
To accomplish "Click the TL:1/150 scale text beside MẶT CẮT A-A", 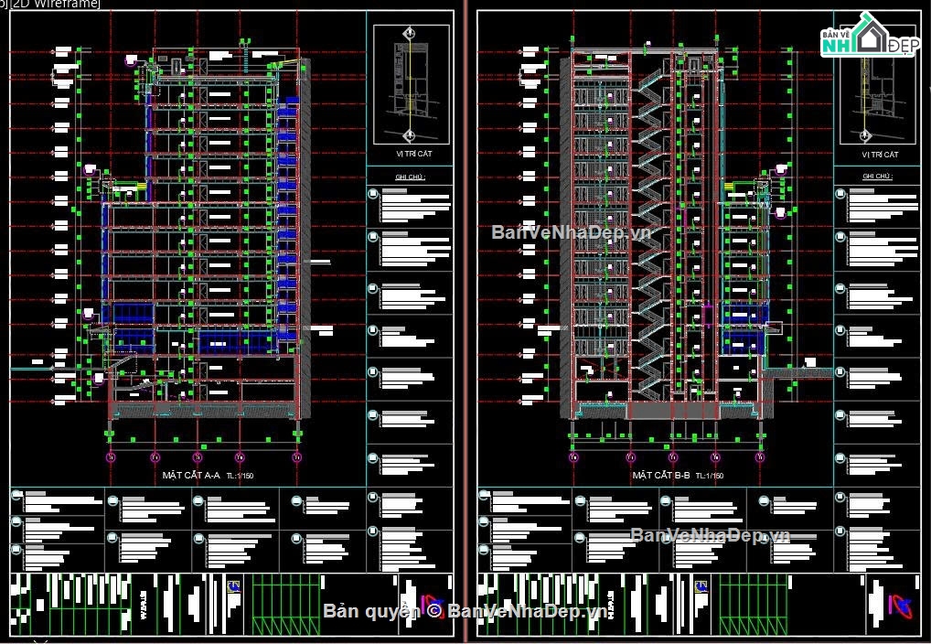I will click(x=240, y=476).
